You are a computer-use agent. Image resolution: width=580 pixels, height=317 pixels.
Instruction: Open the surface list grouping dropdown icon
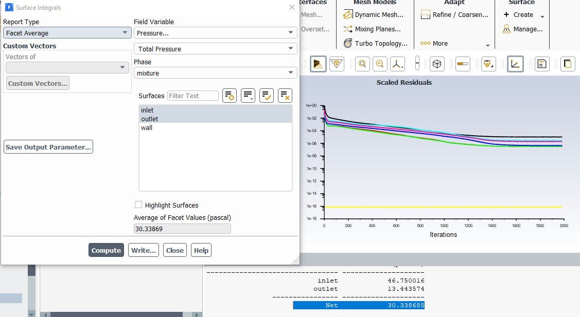(x=248, y=96)
